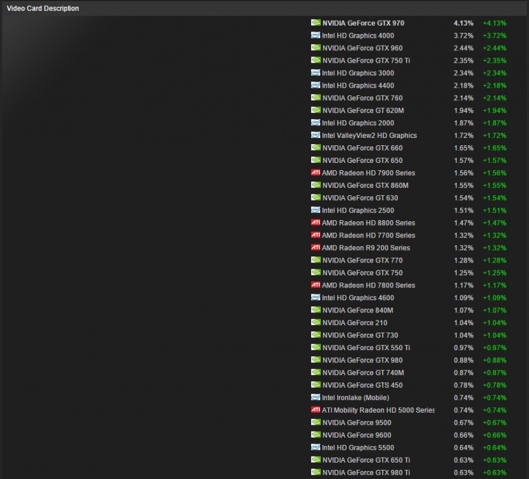Screen dimensions: 529x479
Task: Select the NVIDIA GeForce GT 730 entry
Action: [360, 335]
